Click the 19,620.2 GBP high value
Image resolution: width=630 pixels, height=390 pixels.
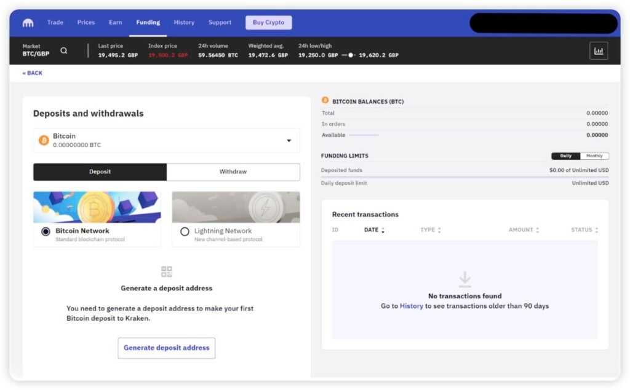click(378, 55)
